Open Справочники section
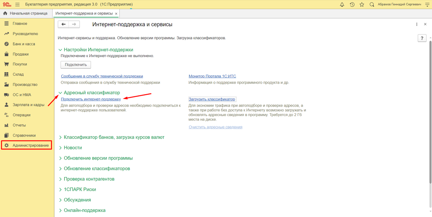 pos(24,135)
